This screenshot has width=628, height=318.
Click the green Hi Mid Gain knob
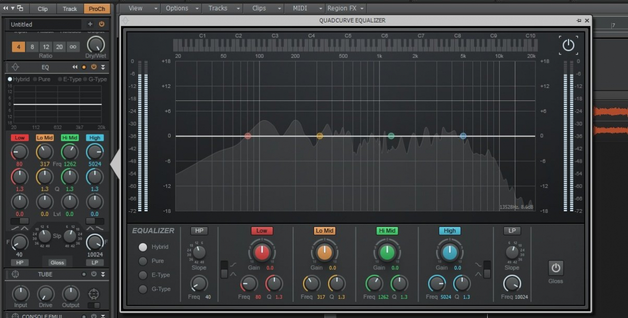click(387, 253)
